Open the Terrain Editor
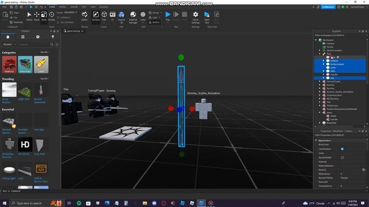Screen dimensions: 369x207 pyautogui.click(x=85, y=16)
